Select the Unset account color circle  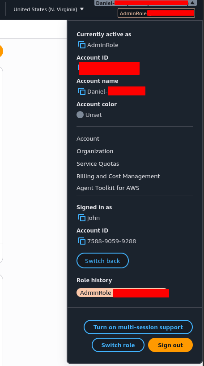[x=80, y=115]
